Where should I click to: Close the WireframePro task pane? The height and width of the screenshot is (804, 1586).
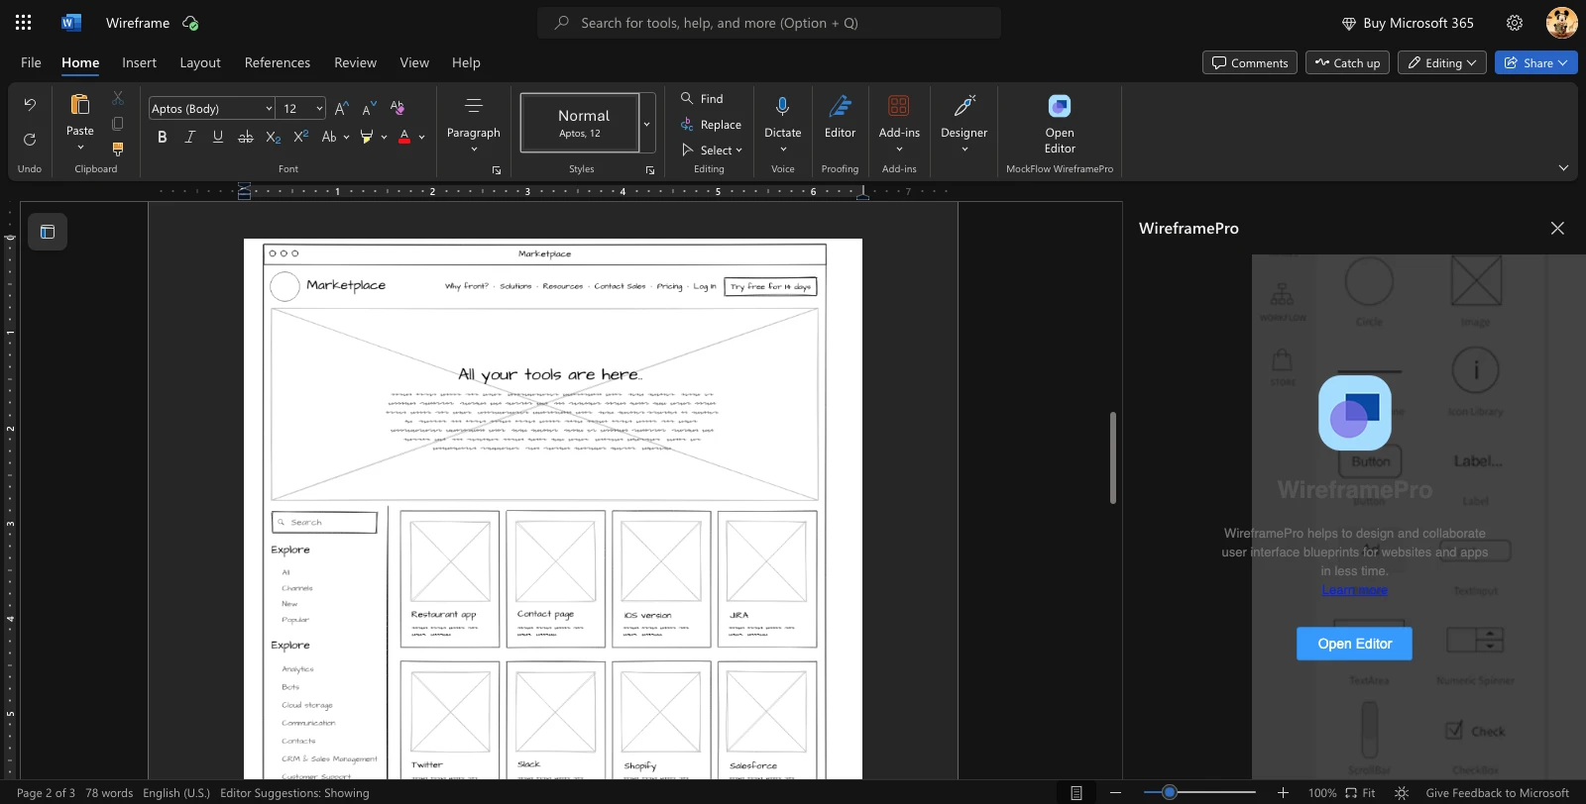tap(1557, 228)
